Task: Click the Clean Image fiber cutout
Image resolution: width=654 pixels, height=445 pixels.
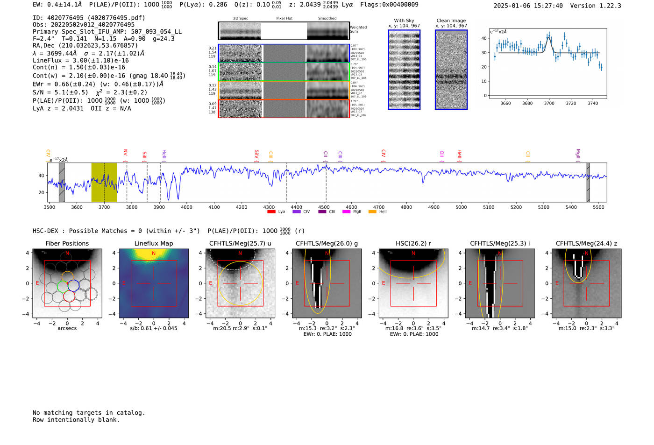Action: (451, 70)
